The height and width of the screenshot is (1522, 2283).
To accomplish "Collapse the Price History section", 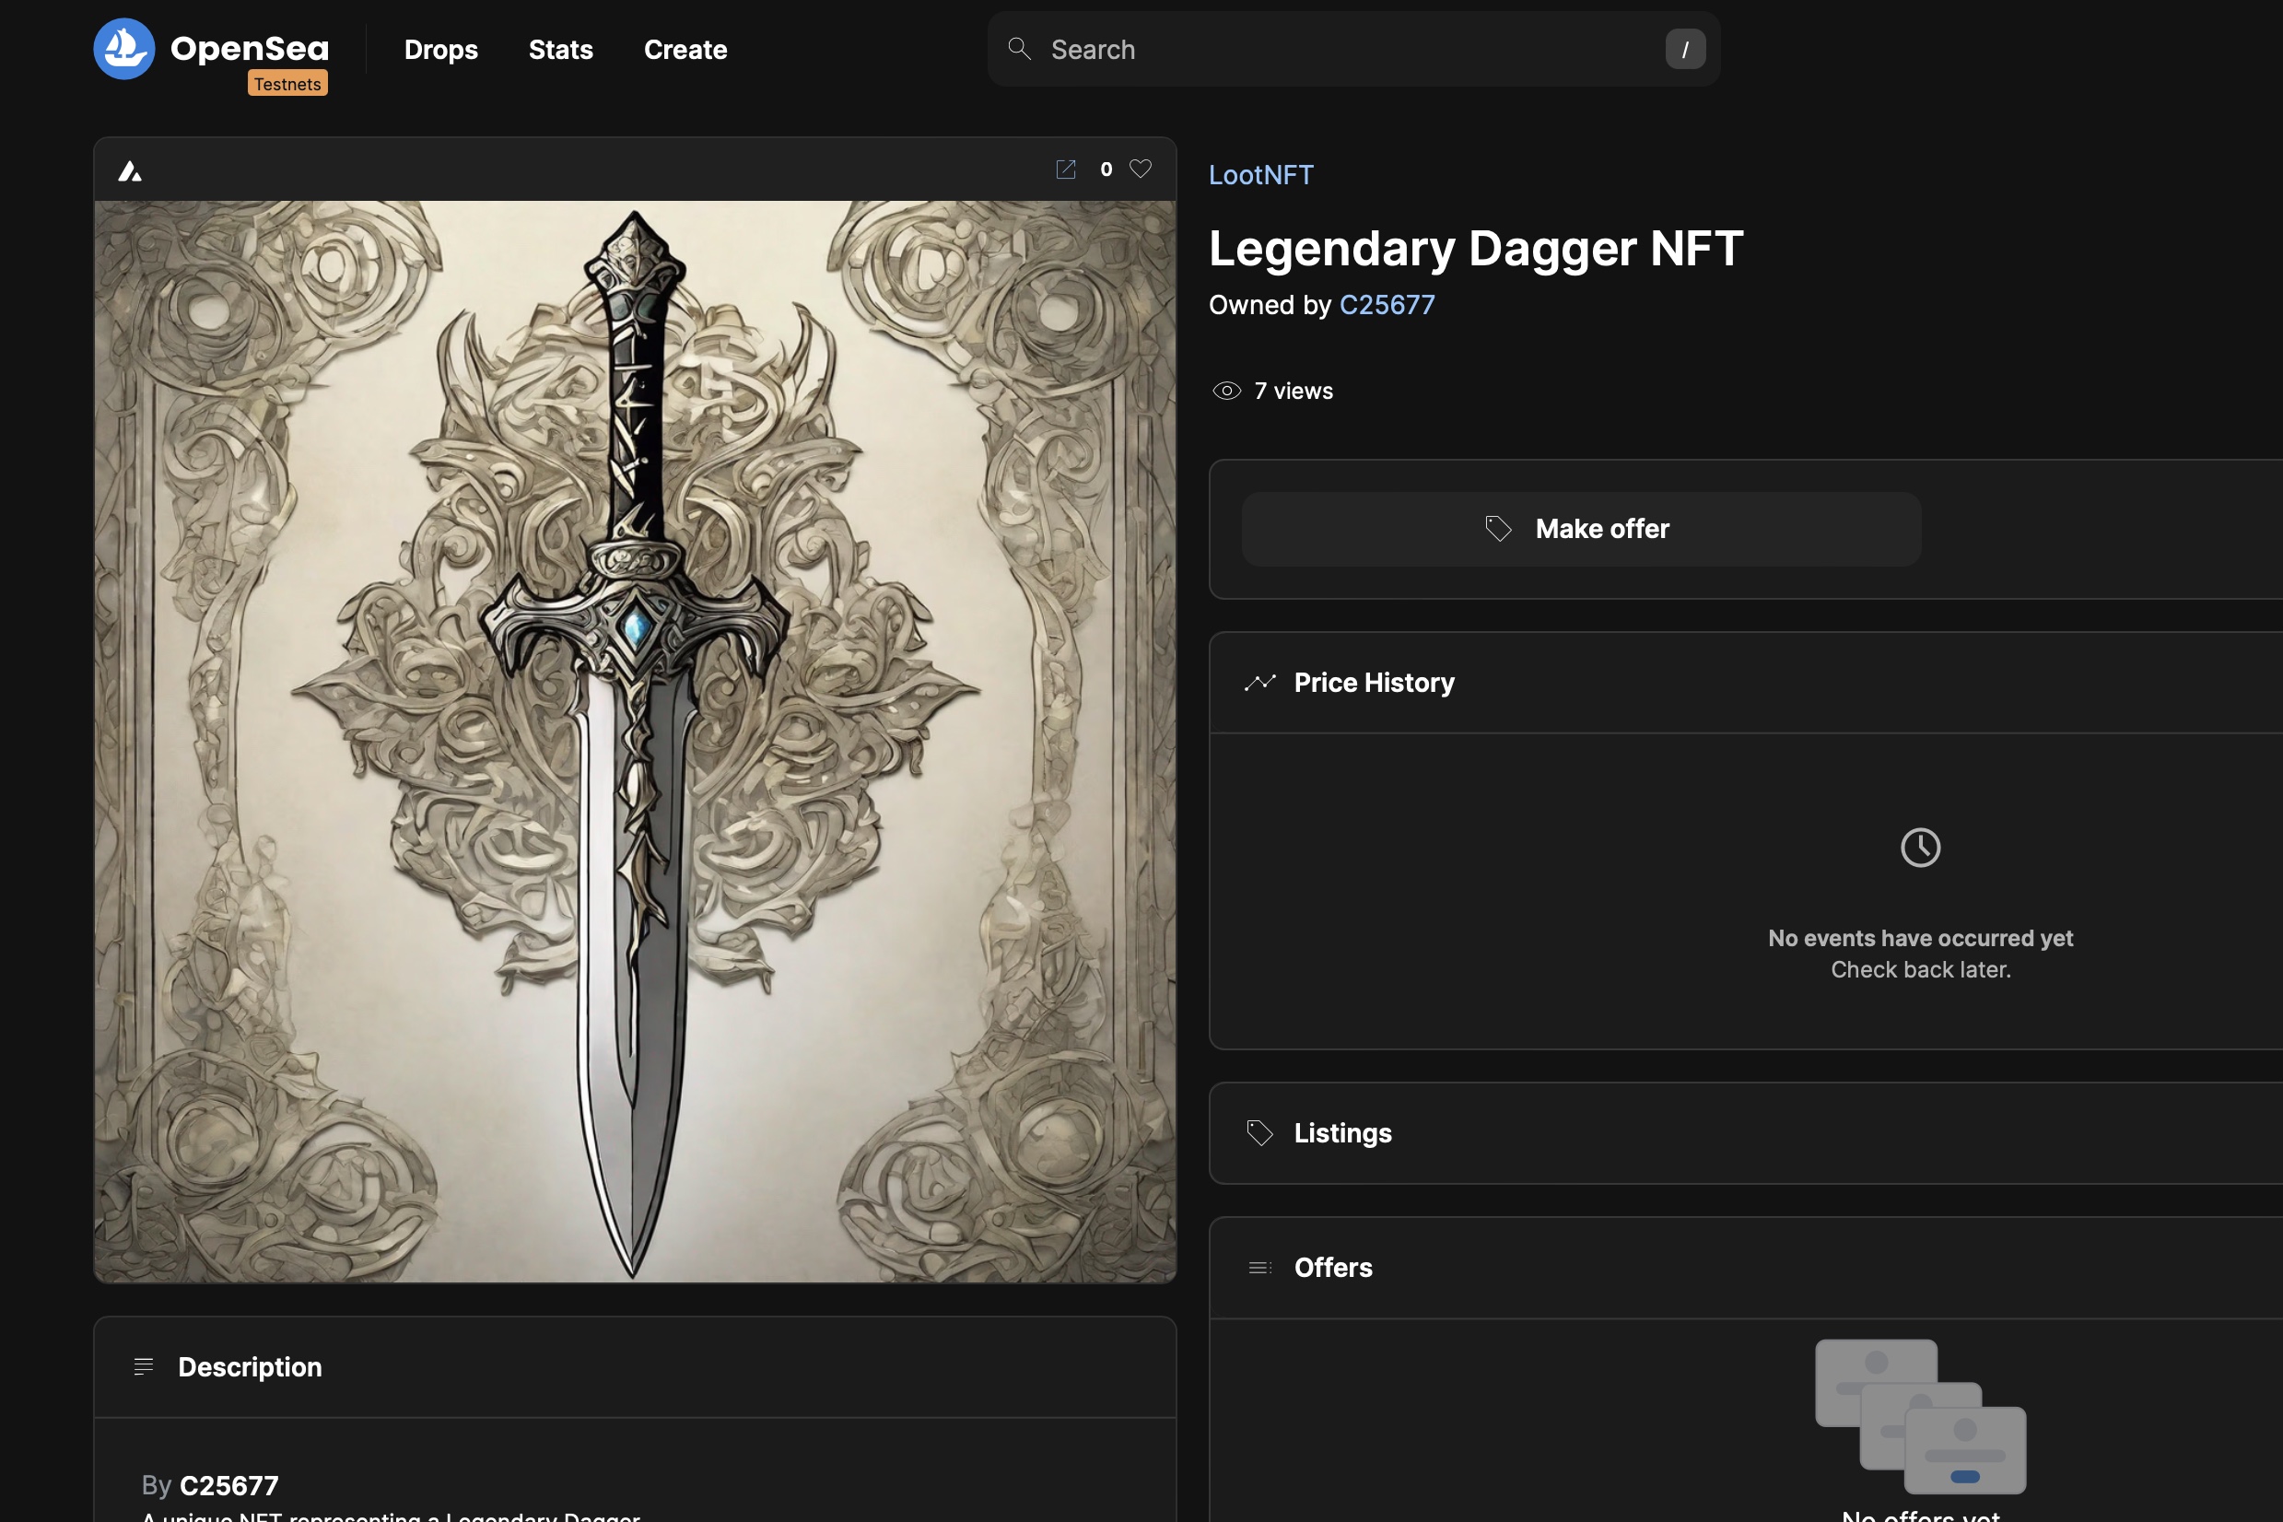I will tap(1374, 684).
